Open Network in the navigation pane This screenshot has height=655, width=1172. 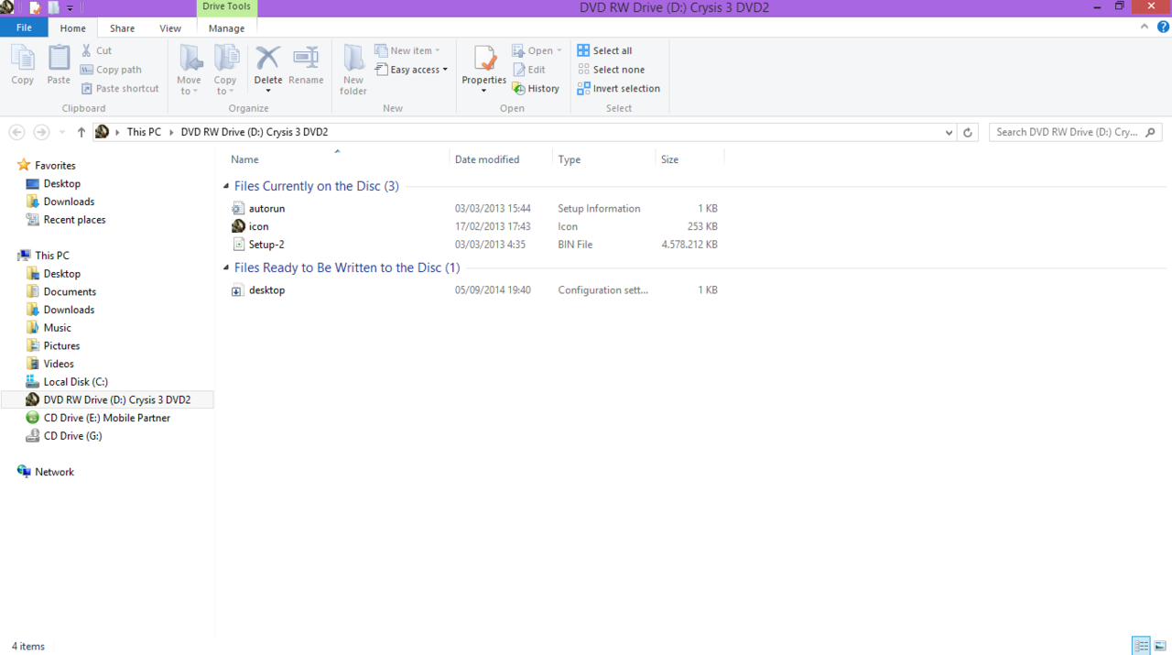(54, 472)
